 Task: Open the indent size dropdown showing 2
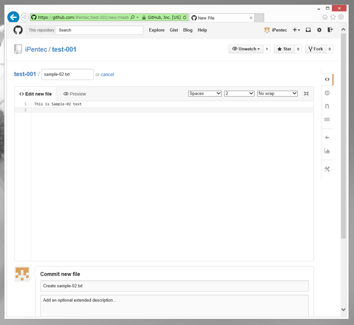pyautogui.click(x=239, y=93)
